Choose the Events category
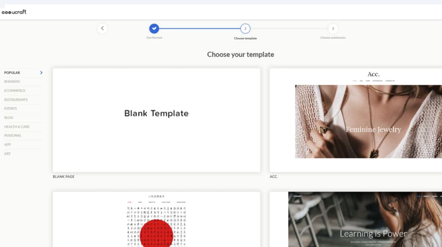 click(x=11, y=109)
